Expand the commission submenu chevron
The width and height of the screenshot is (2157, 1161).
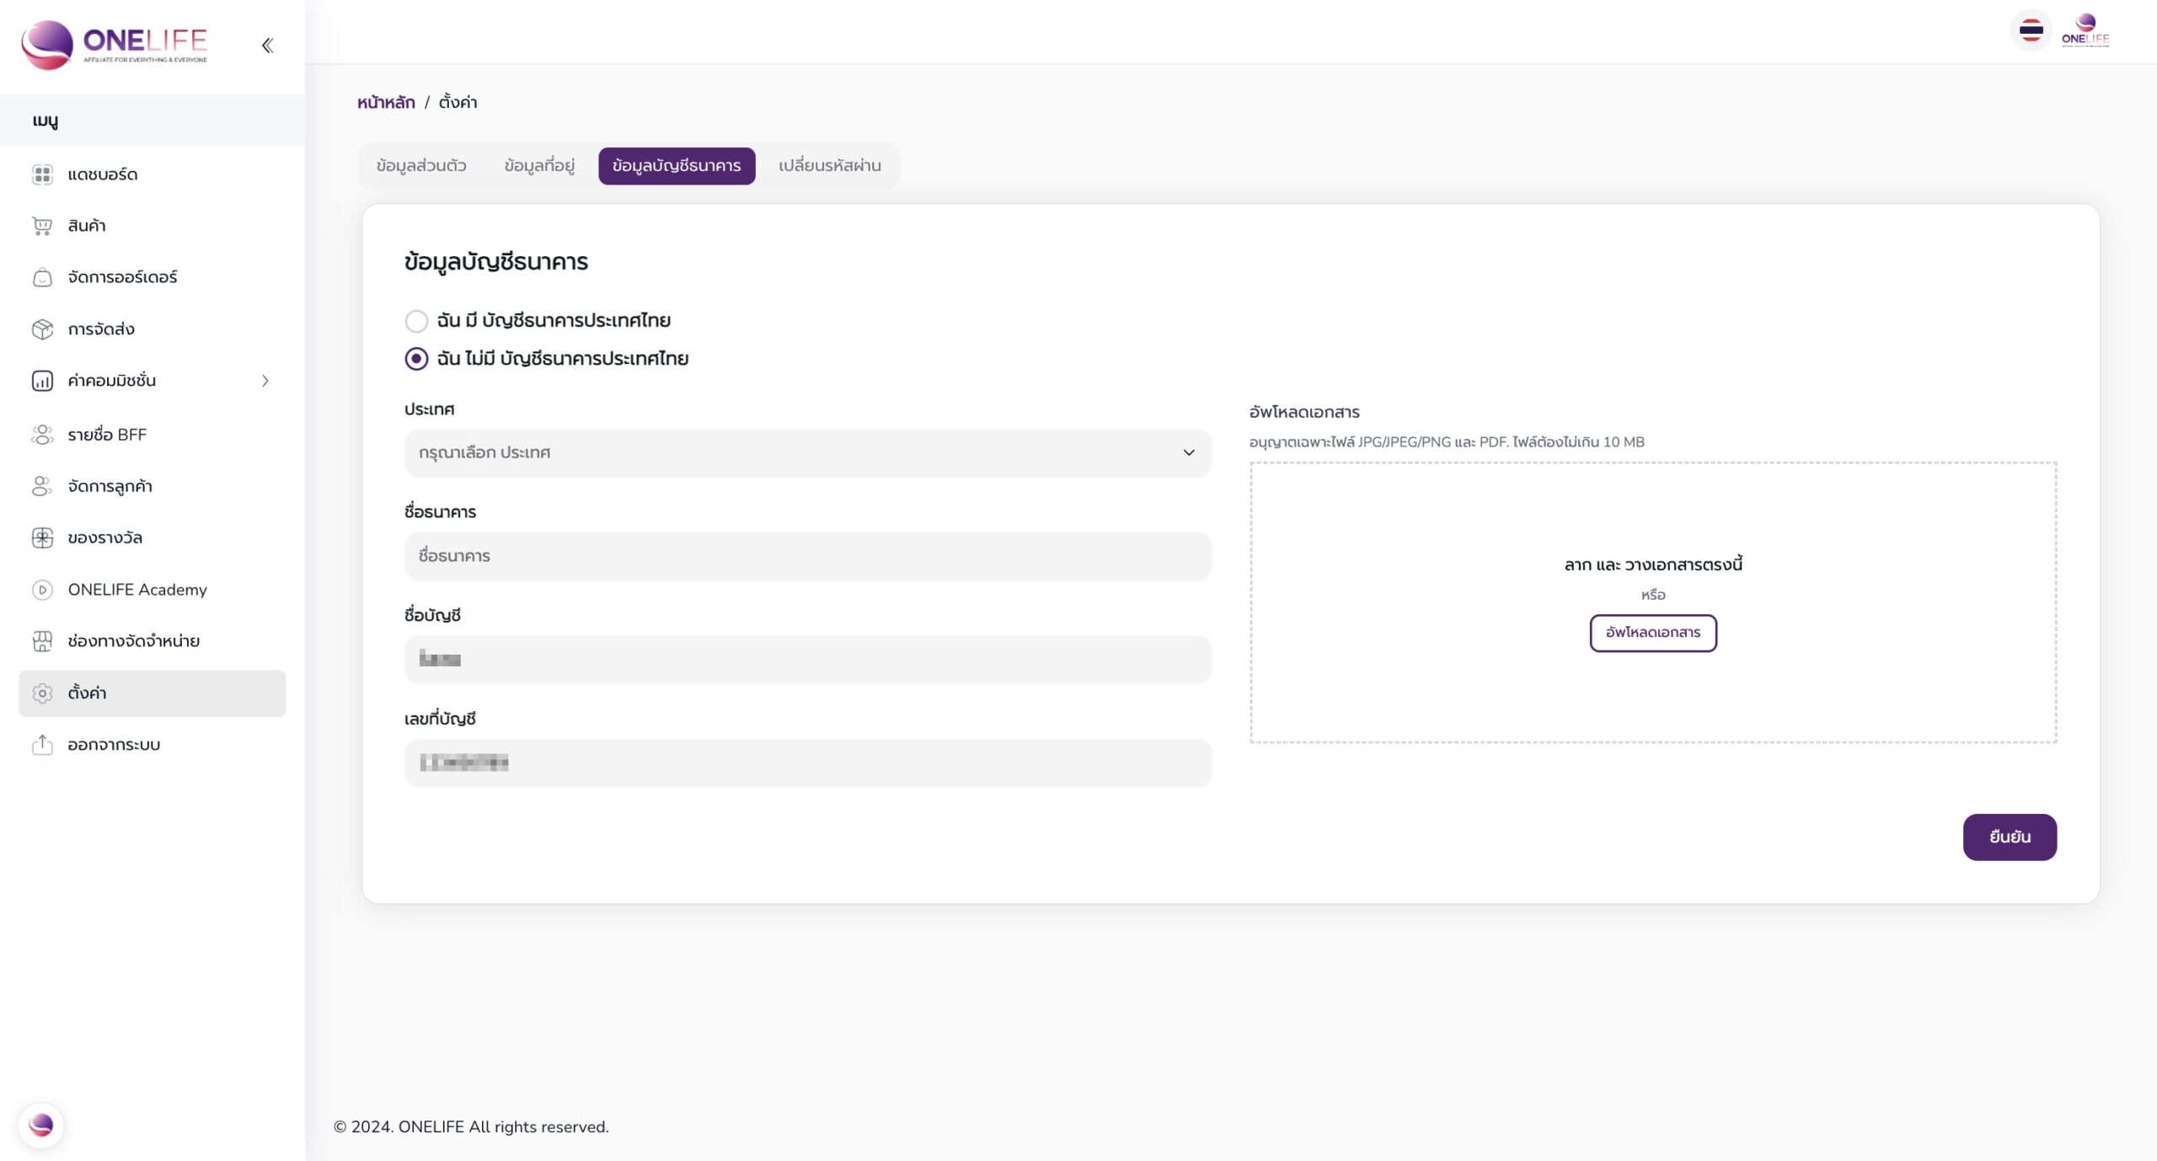(265, 381)
